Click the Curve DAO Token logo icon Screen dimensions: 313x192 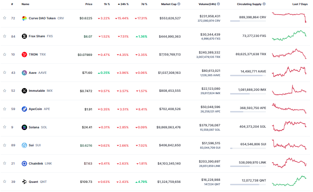[24, 18]
